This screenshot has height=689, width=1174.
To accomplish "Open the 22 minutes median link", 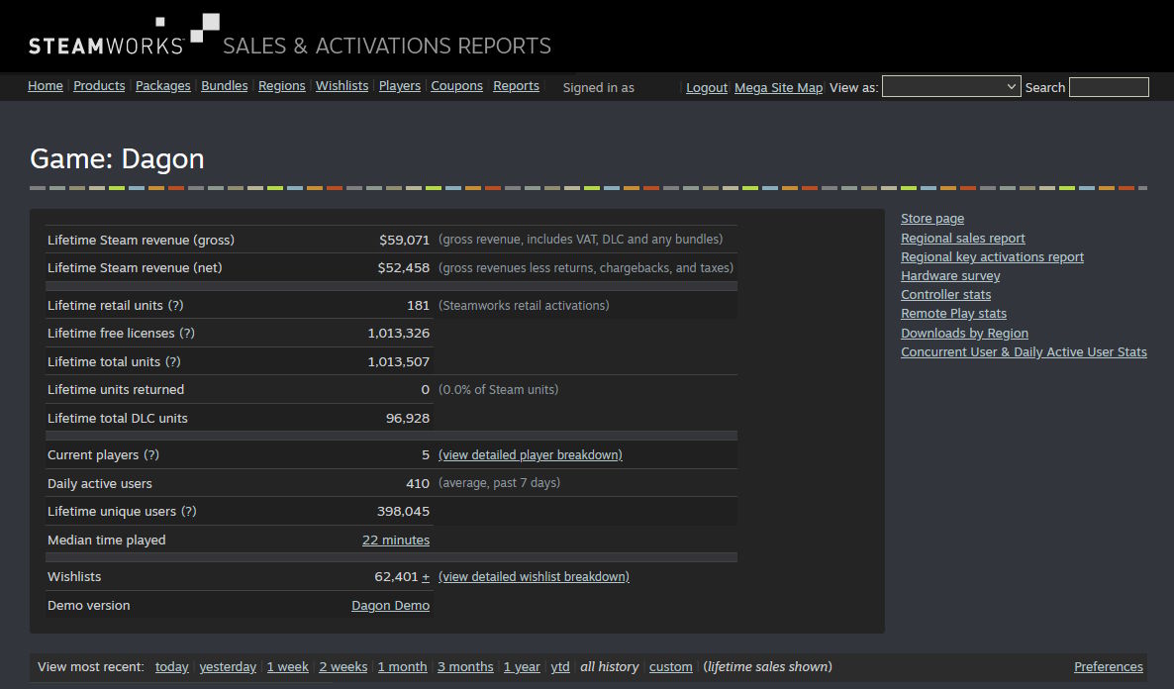I will [395, 540].
